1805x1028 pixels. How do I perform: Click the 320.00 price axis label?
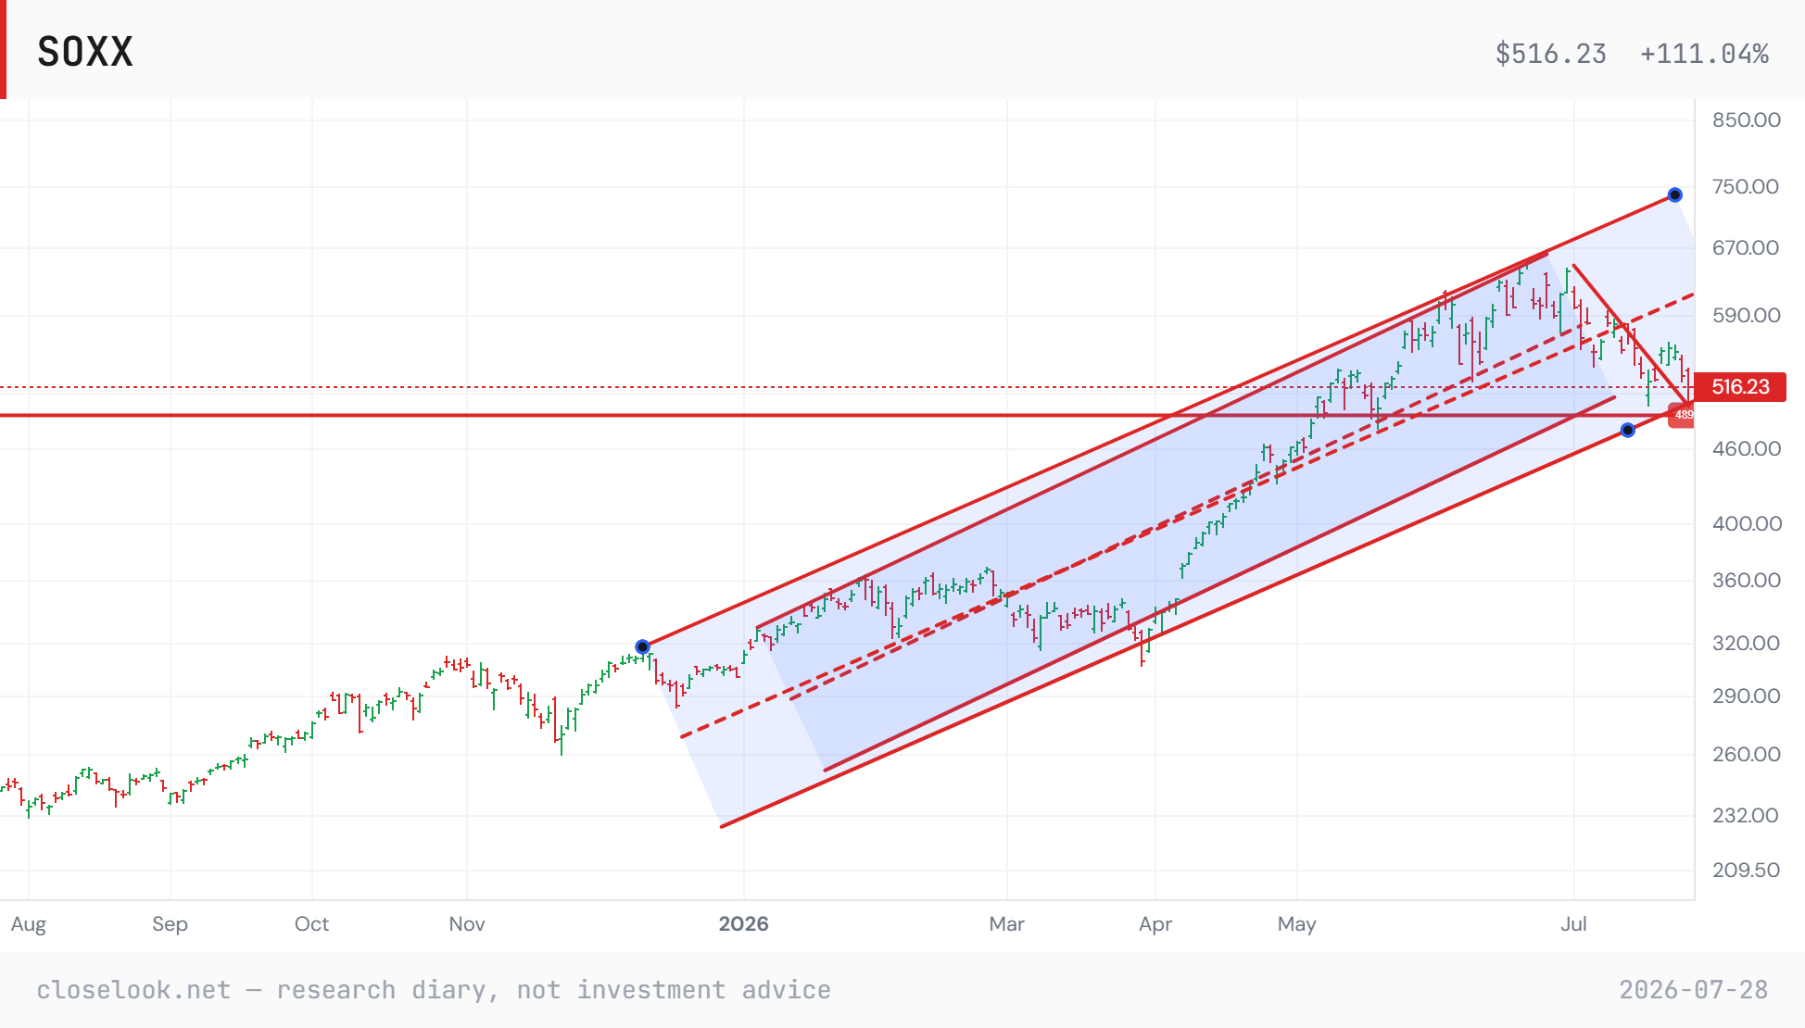pos(1746,643)
